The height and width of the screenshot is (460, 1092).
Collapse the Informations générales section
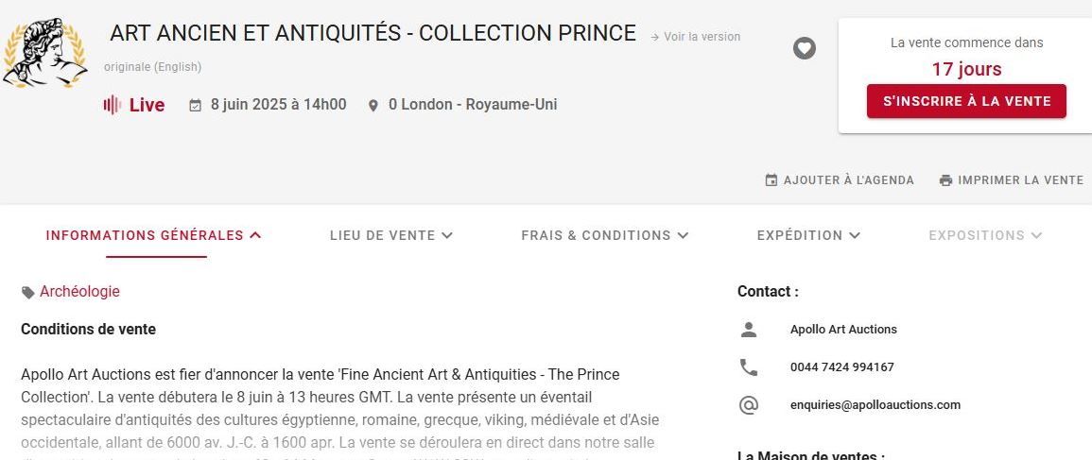(x=154, y=235)
